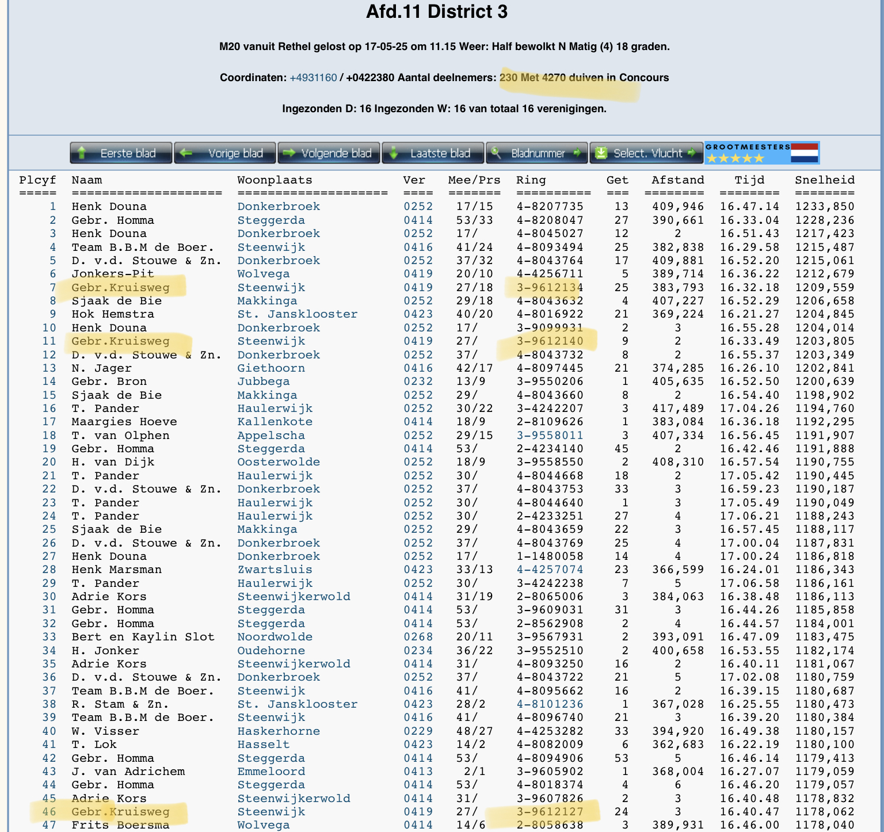The image size is (884, 832).
Task: Select Team B.B.M de Boer. in row 4
Action: (143, 247)
